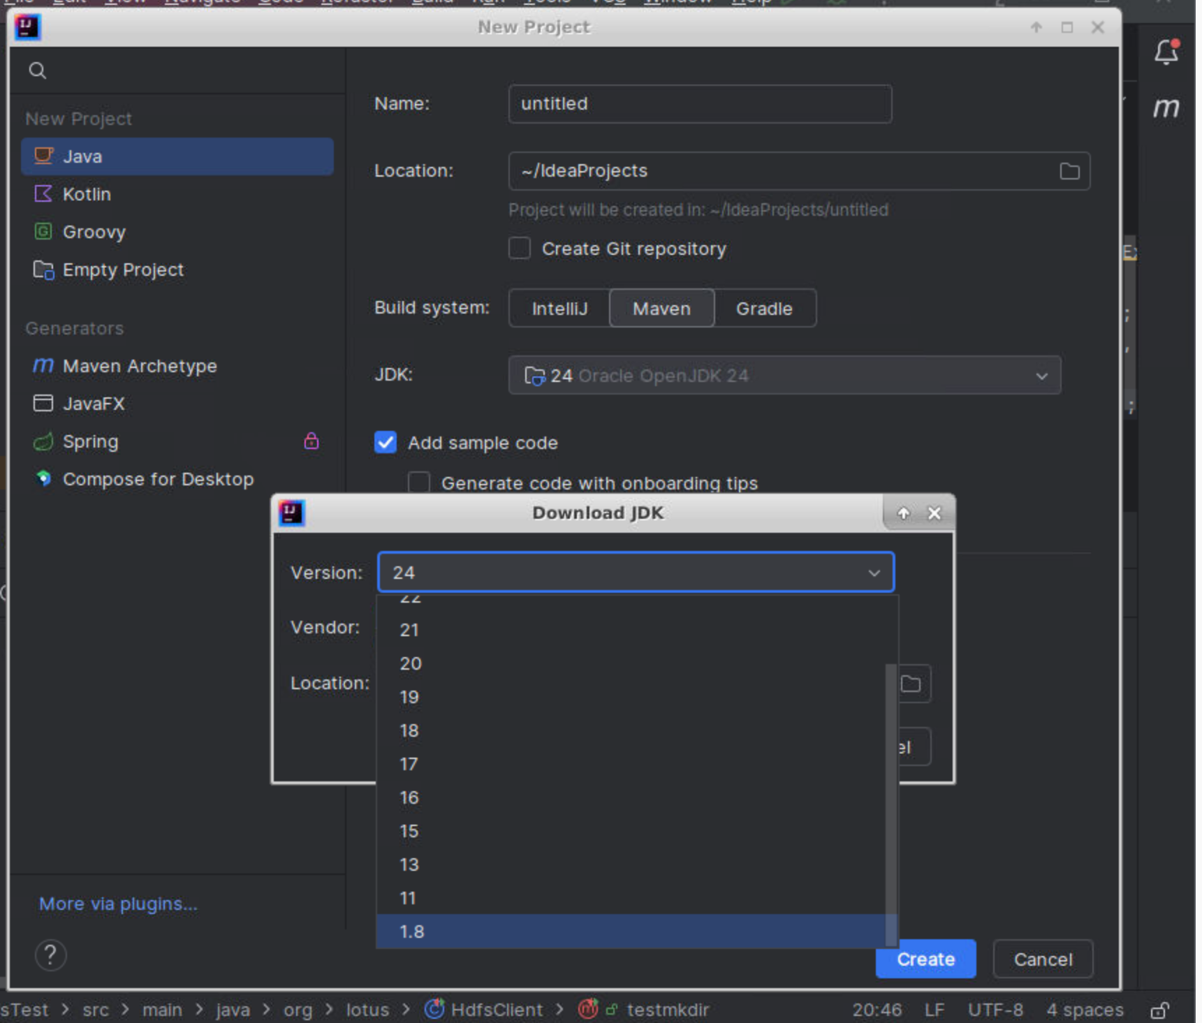Select Java project type
1202x1023 pixels.
177,156
